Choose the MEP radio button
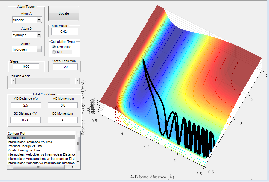Viewport: 269px width, 182px height. tap(54, 52)
